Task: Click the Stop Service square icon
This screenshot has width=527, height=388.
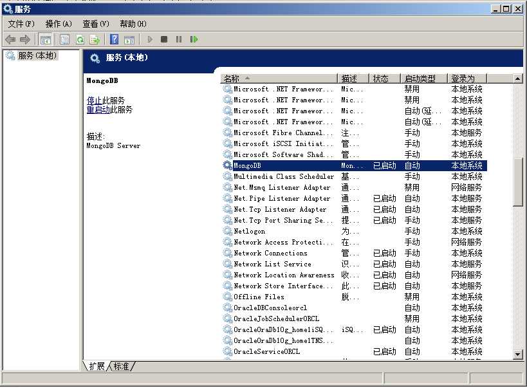Action: click(164, 40)
